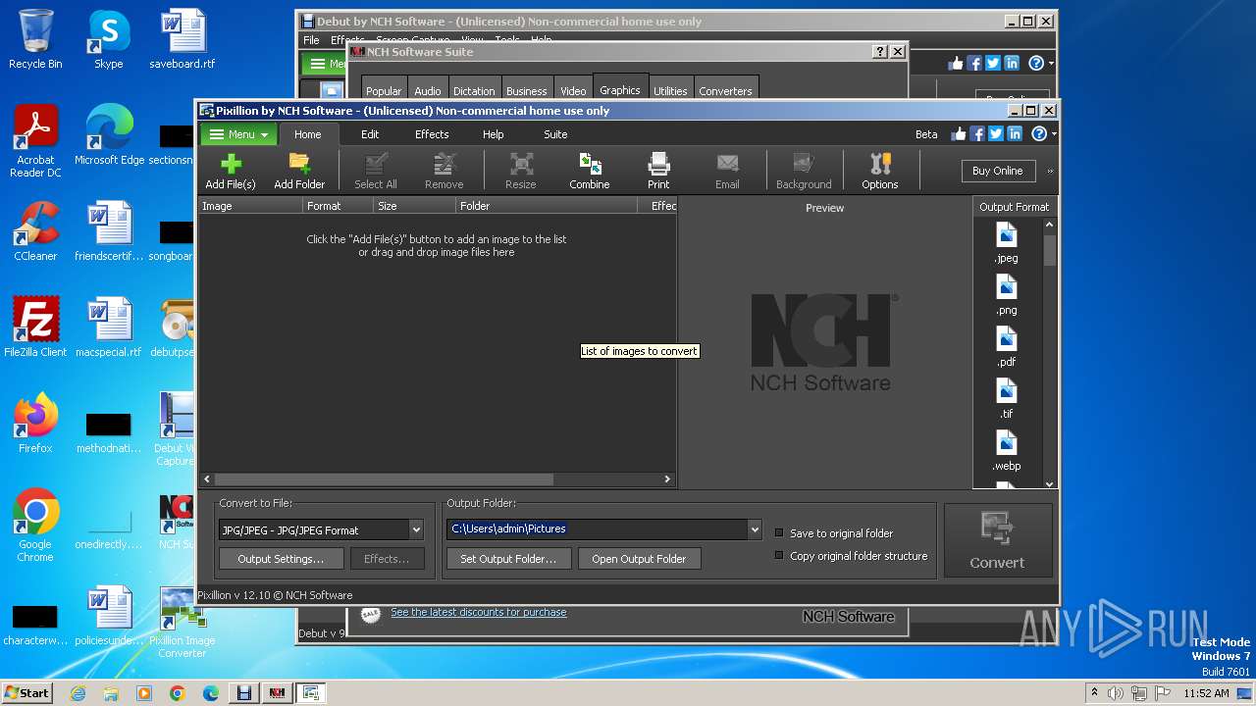Screen dimensions: 1256x706
Task: Click the taskbar clock showing 11:52 AM
Action: click(x=1206, y=693)
